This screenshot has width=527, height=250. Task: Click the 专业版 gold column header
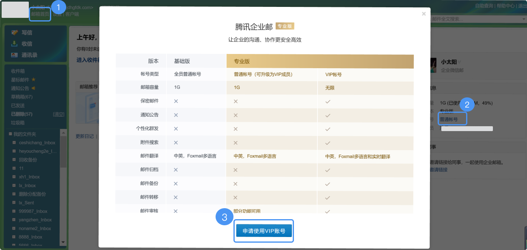pyautogui.click(x=320, y=61)
